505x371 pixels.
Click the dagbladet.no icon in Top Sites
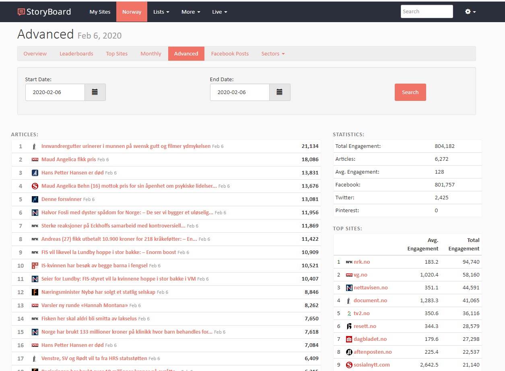tap(349, 339)
